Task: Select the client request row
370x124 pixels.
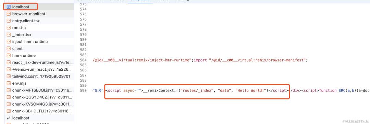Action: (x=39, y=49)
